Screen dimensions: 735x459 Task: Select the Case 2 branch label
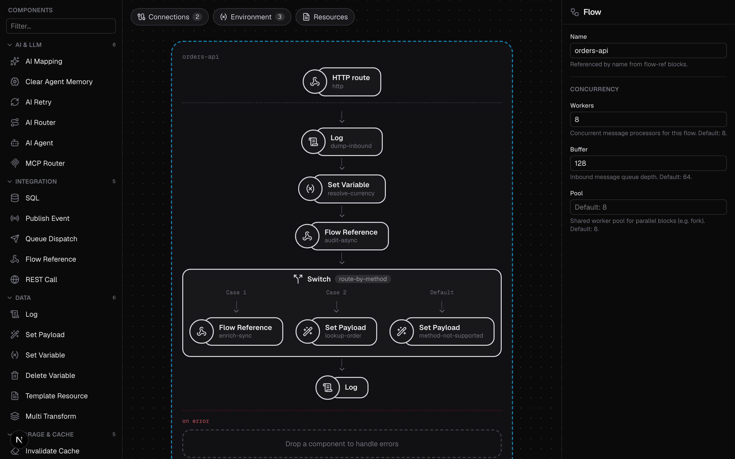click(x=336, y=292)
